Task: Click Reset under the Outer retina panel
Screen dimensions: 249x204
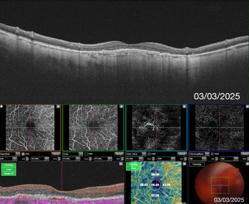Action: point(182,154)
